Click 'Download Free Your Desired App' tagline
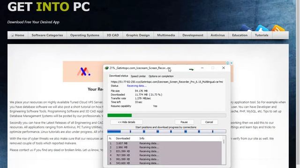300x168 pixels. (33, 22)
